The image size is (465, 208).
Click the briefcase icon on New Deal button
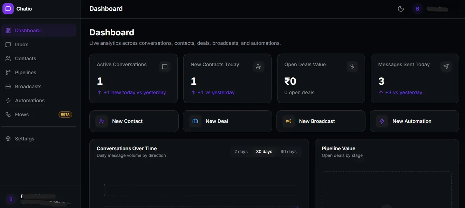tap(195, 121)
